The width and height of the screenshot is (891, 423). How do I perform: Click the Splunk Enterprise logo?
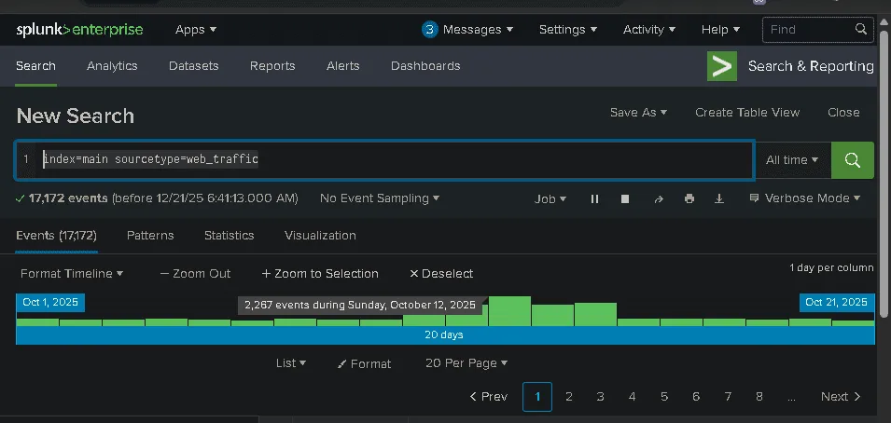click(79, 30)
